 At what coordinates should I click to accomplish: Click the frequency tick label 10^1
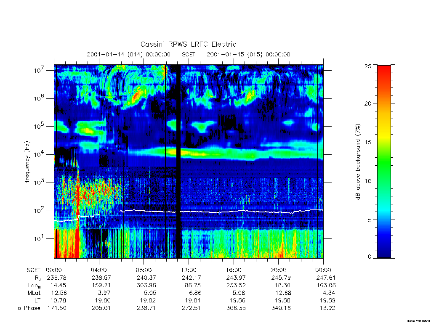click(x=39, y=238)
